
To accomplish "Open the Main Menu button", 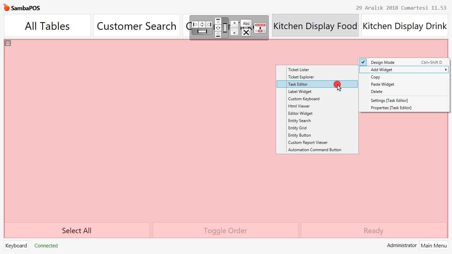I will pyautogui.click(x=433, y=245).
